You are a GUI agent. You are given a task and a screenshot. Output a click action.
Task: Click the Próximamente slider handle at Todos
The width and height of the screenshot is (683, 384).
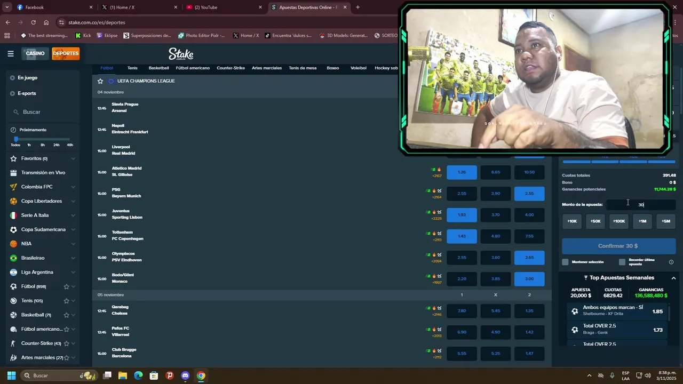[16, 139]
